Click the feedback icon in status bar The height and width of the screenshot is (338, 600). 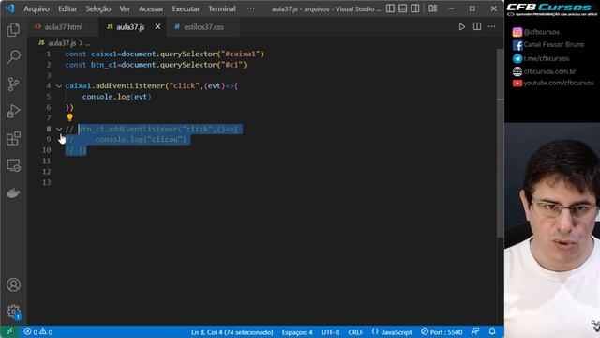(475, 331)
